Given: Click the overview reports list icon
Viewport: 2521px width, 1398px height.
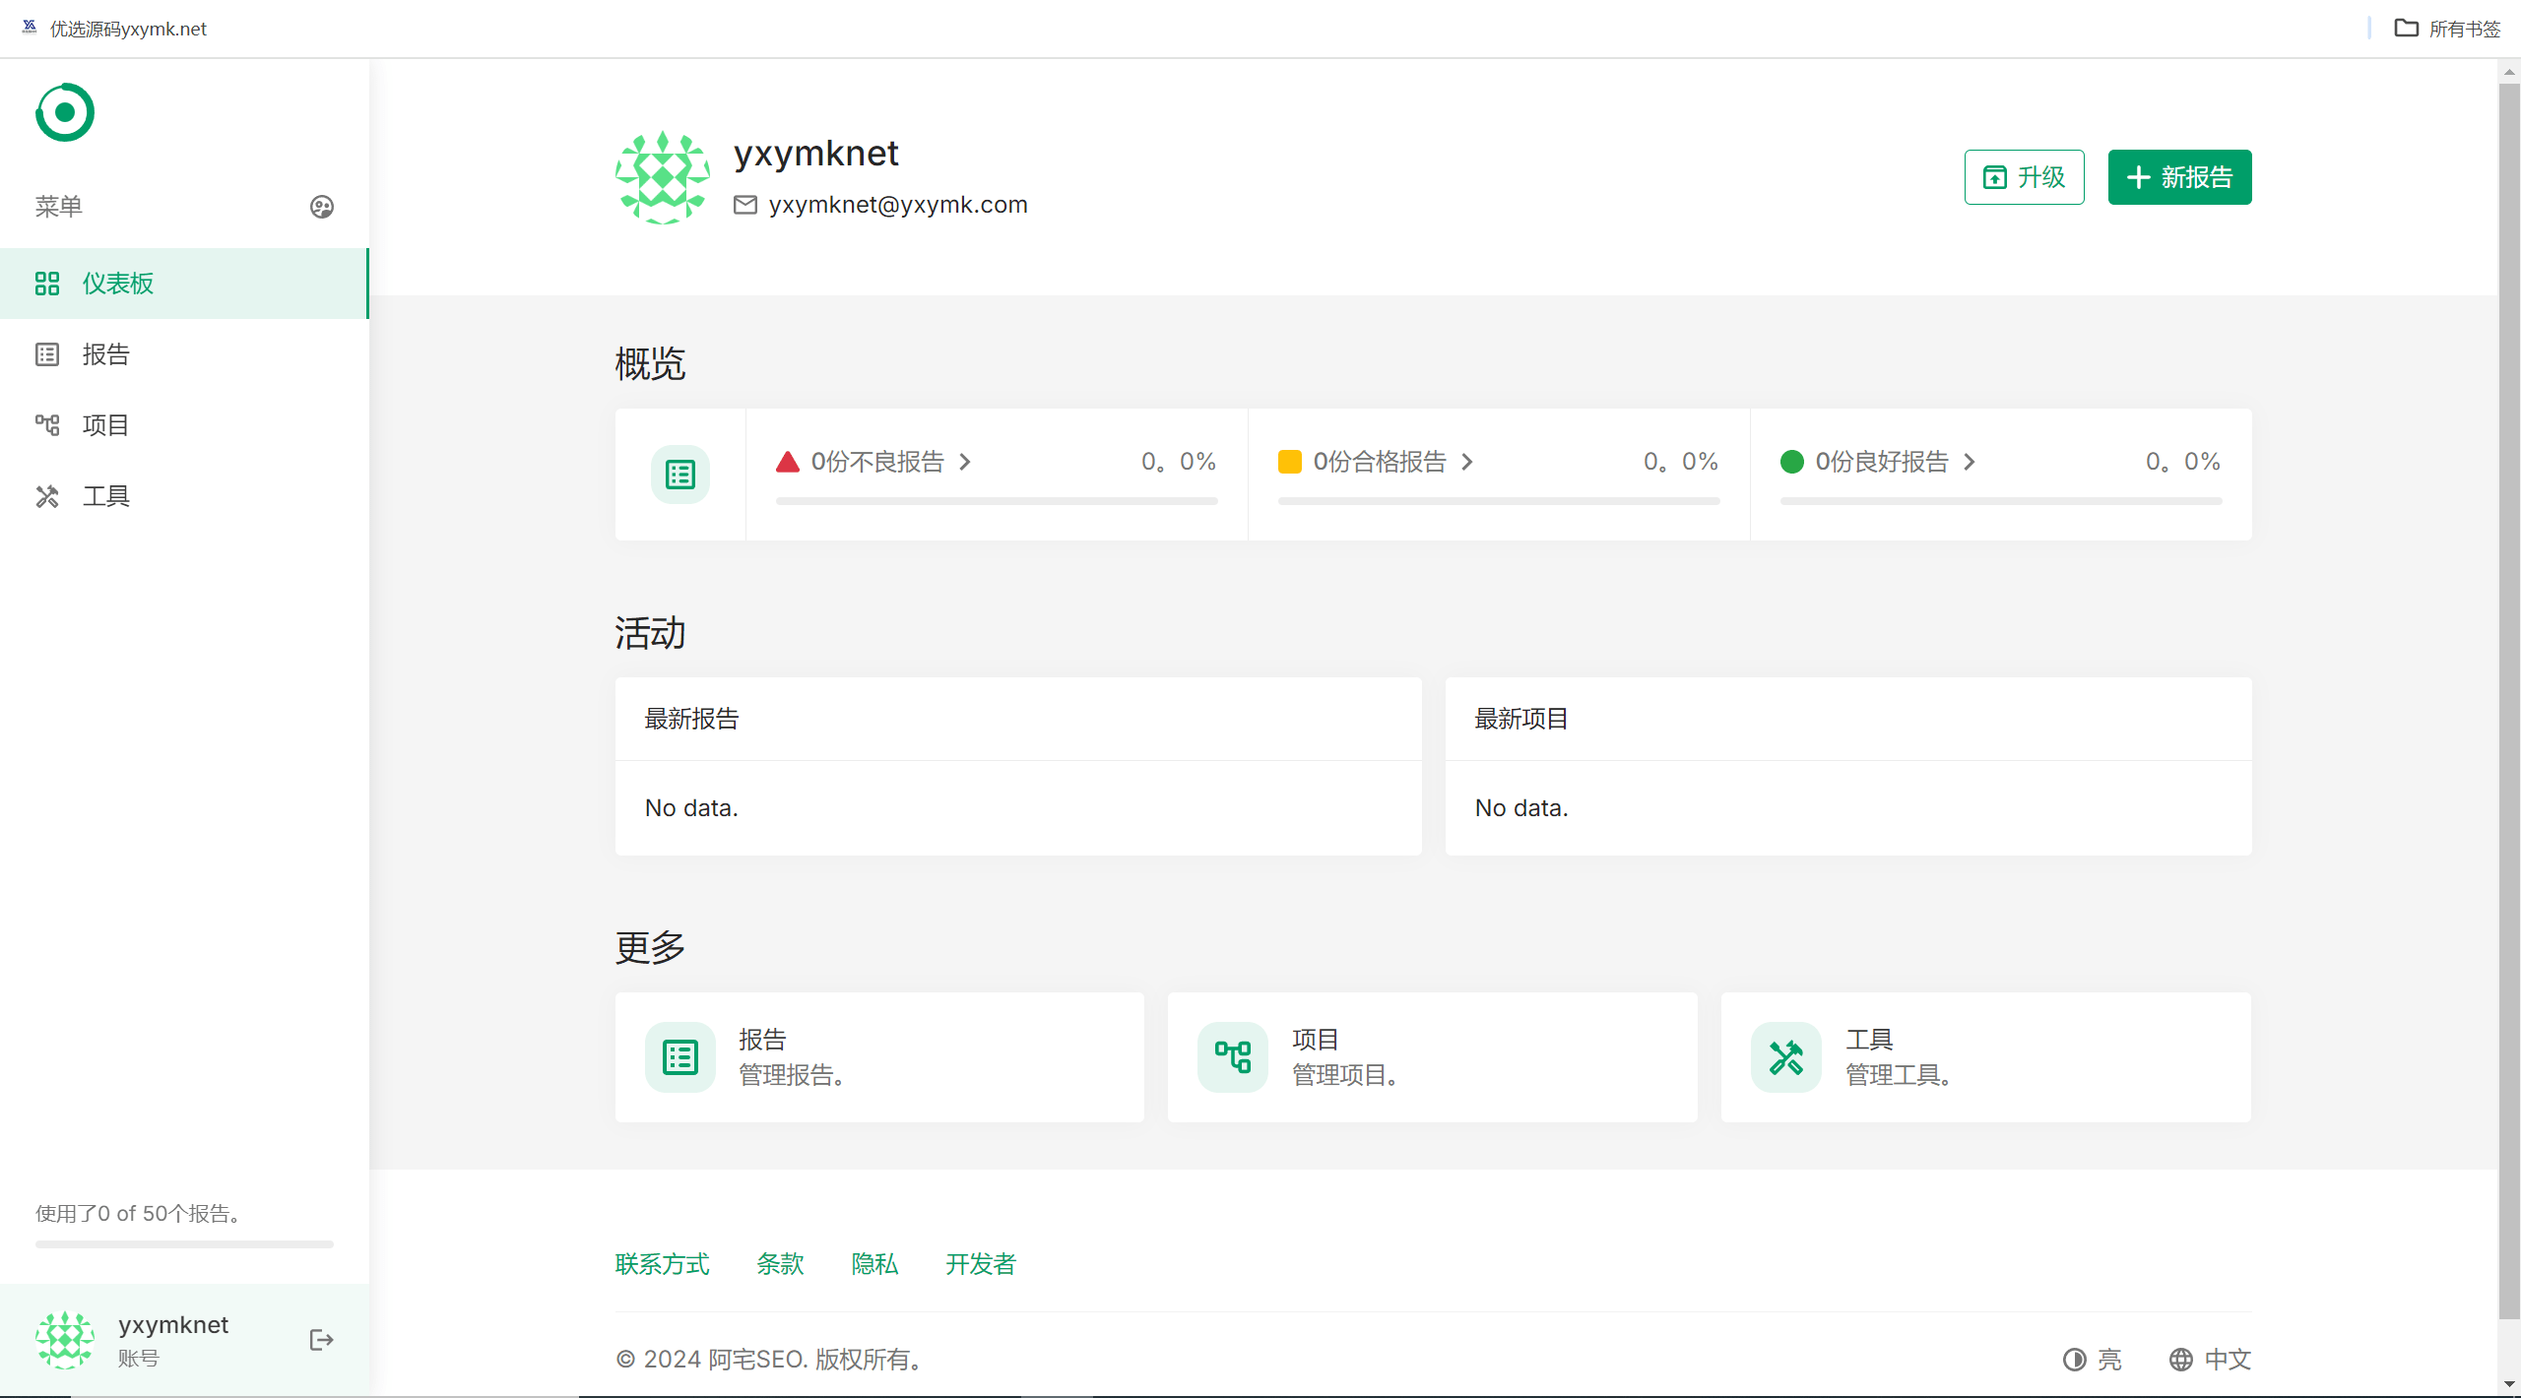Looking at the screenshot, I should [x=680, y=475].
